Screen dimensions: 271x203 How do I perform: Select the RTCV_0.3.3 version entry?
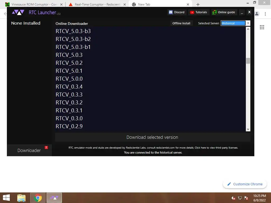click(x=69, y=95)
